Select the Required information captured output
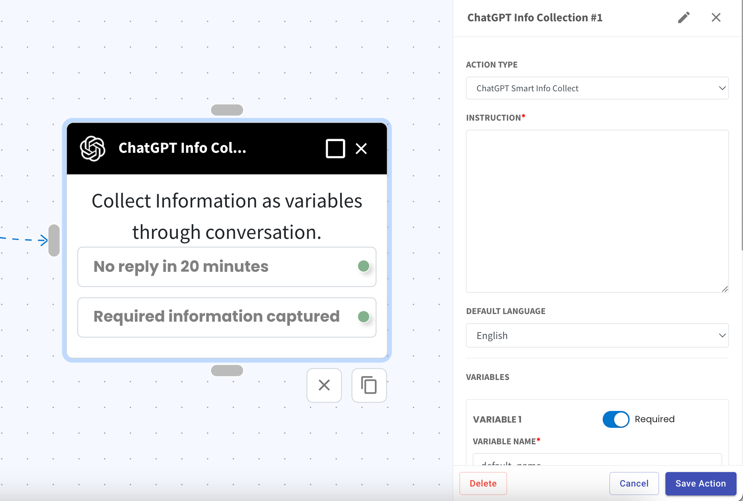743x501 pixels. [227, 317]
